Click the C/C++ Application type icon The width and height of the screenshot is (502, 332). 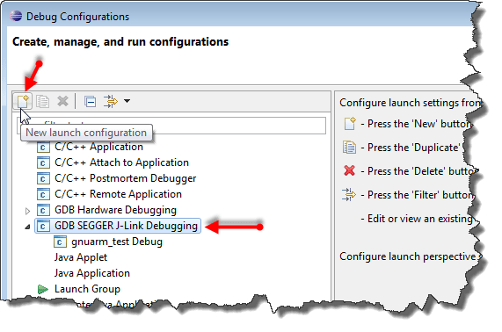pyautogui.click(x=43, y=147)
